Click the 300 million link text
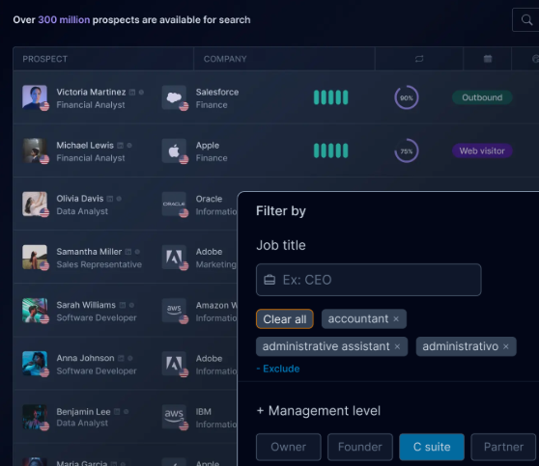Viewport: 539px width, 466px height. point(64,20)
